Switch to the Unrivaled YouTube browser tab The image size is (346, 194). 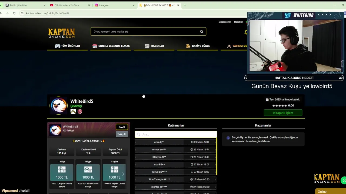(x=70, y=5)
